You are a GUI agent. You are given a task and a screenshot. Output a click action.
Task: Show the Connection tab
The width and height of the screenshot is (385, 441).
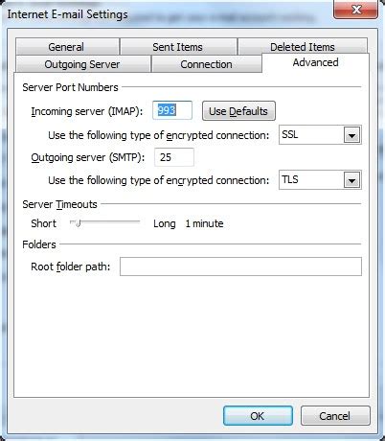click(207, 64)
